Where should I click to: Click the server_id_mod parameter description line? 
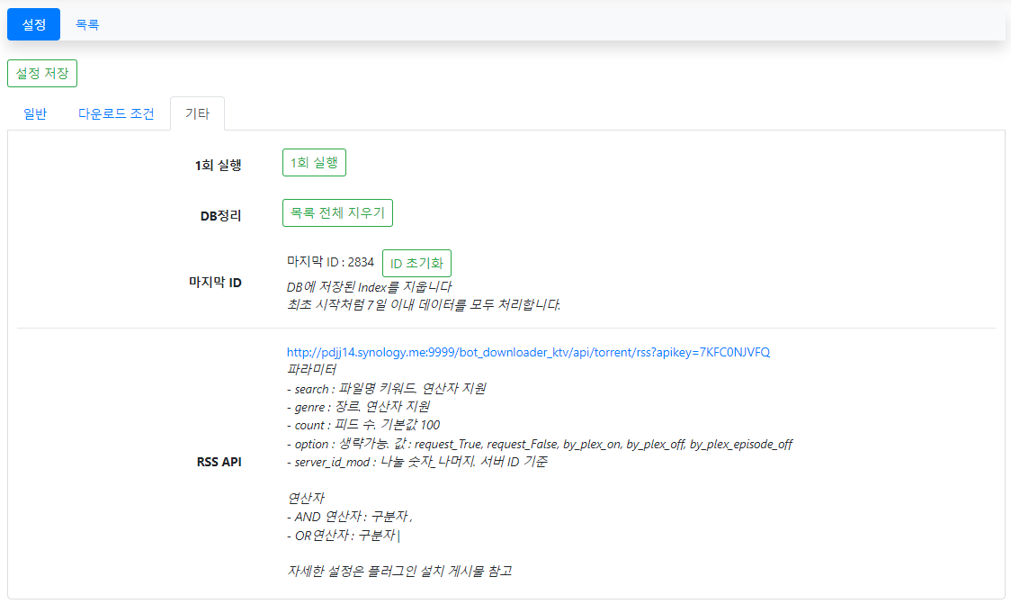(x=417, y=462)
